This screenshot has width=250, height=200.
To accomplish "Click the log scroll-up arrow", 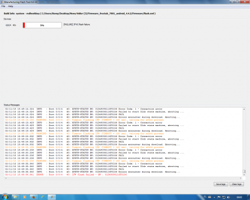I will coord(244,109).
